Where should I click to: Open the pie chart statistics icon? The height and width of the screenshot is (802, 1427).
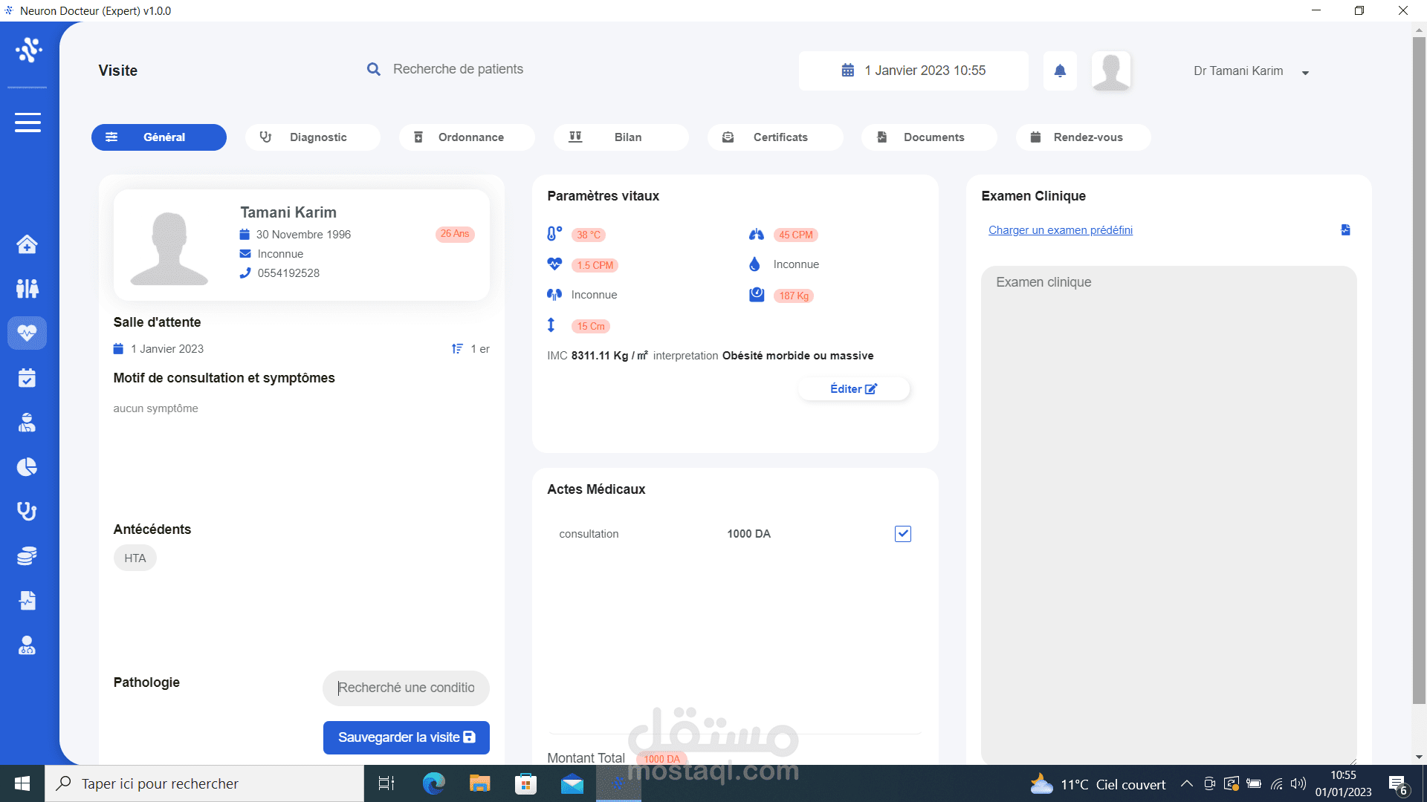tap(27, 467)
